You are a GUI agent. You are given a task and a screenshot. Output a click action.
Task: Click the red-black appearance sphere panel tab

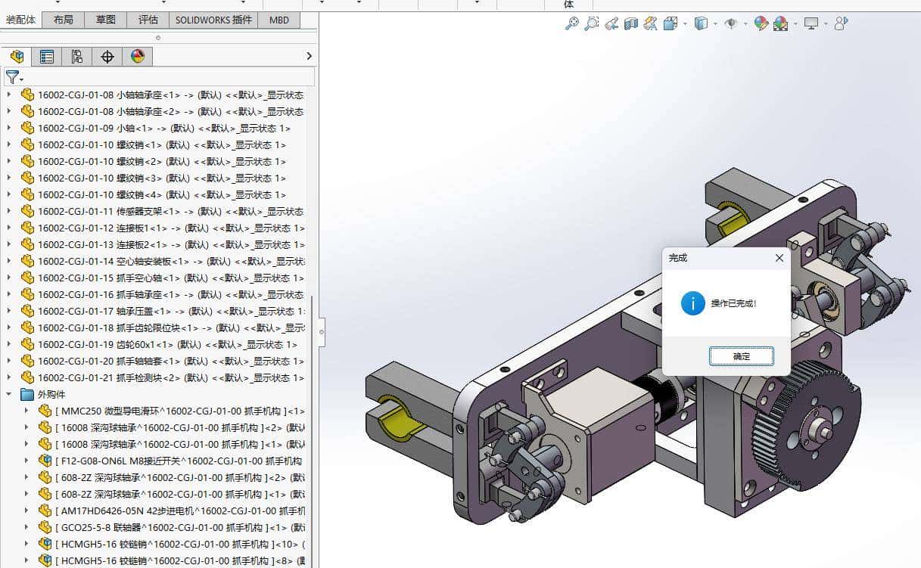[x=137, y=56]
